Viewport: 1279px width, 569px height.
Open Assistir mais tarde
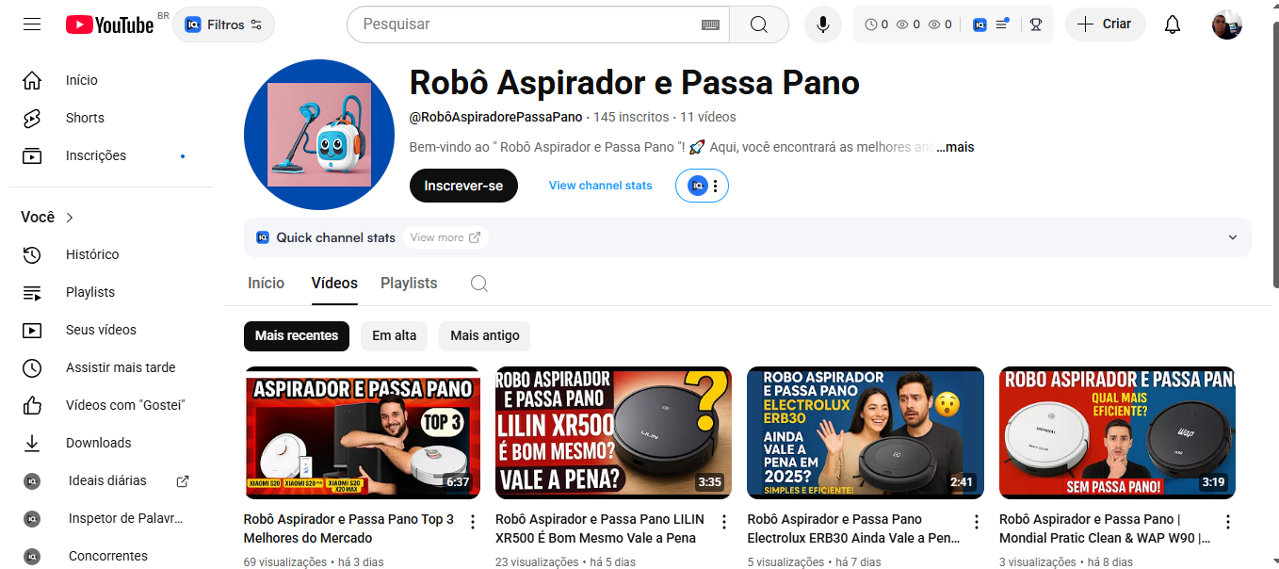tap(111, 367)
